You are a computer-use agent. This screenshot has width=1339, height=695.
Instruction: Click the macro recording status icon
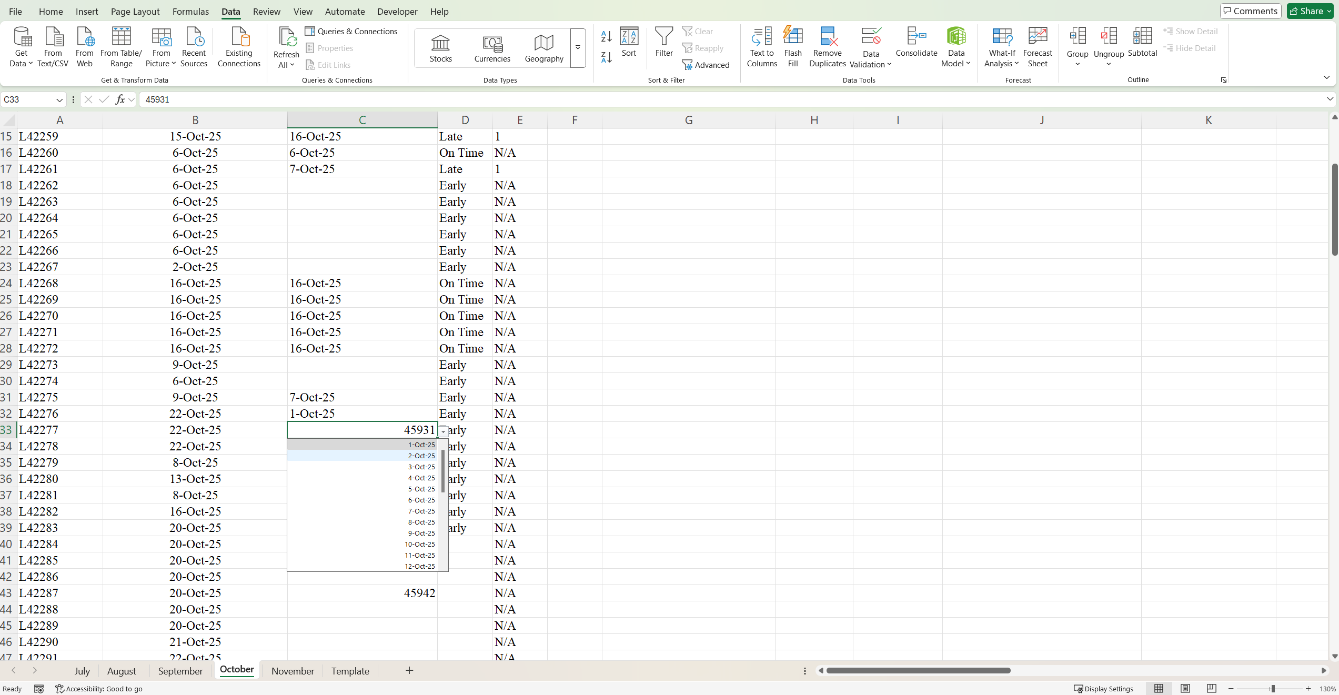39,689
